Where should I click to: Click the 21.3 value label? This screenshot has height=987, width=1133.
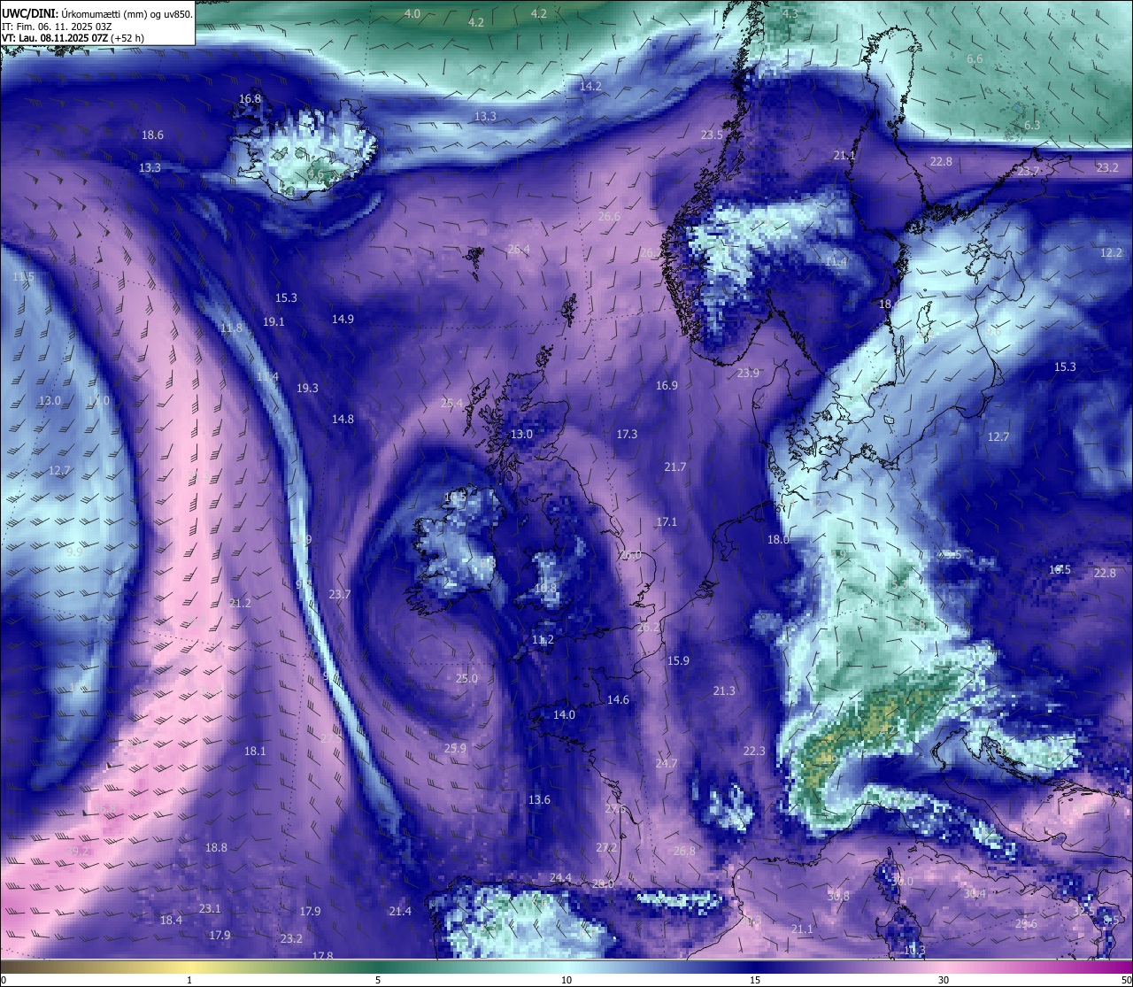724,691
